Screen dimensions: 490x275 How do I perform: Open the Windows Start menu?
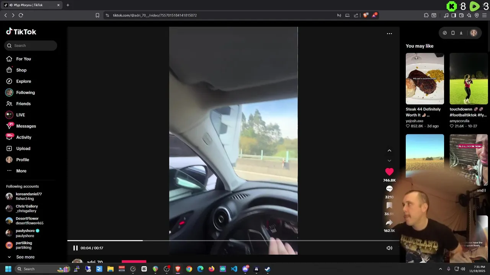(8, 269)
